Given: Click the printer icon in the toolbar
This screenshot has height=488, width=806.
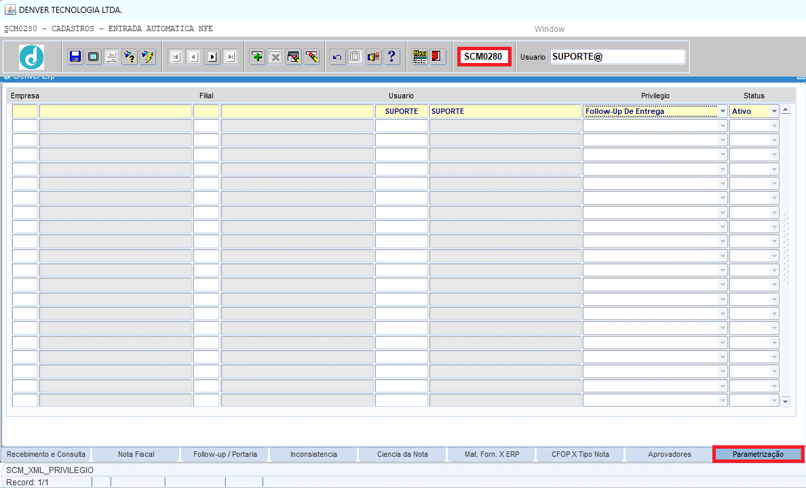Looking at the screenshot, I should click(x=111, y=56).
